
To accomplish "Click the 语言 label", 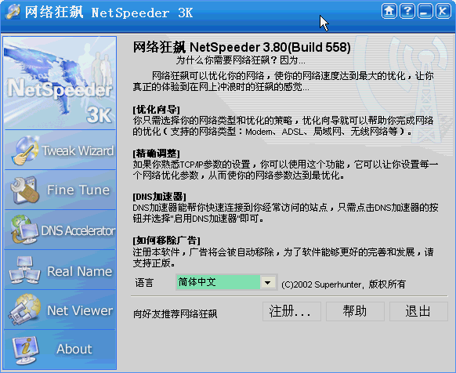I will (x=144, y=283).
